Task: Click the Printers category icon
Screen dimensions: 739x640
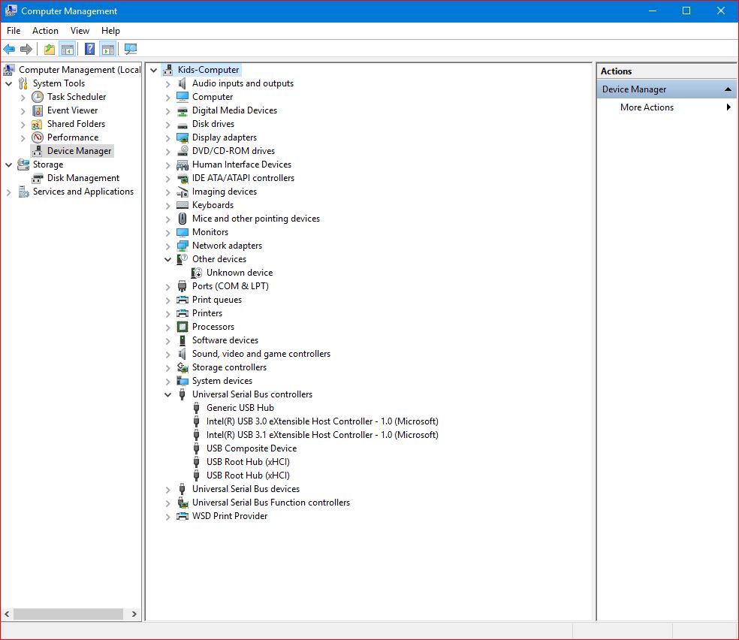Action: click(x=182, y=313)
